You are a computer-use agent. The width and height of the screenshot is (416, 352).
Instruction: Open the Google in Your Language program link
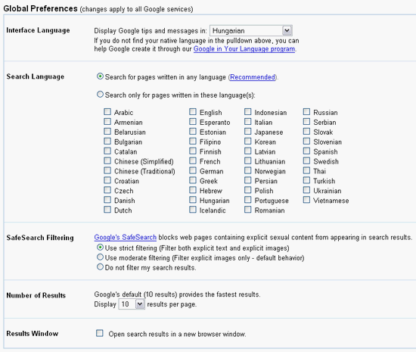[x=244, y=49]
